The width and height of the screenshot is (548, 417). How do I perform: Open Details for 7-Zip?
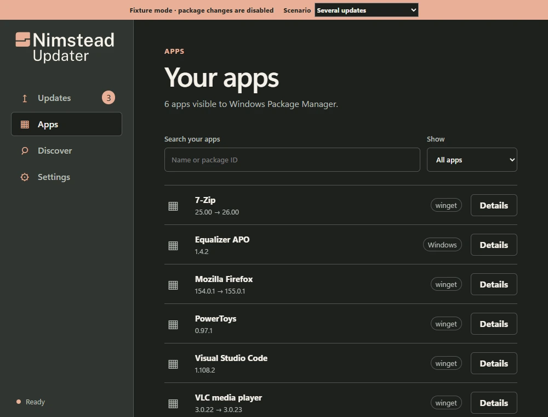click(x=494, y=205)
